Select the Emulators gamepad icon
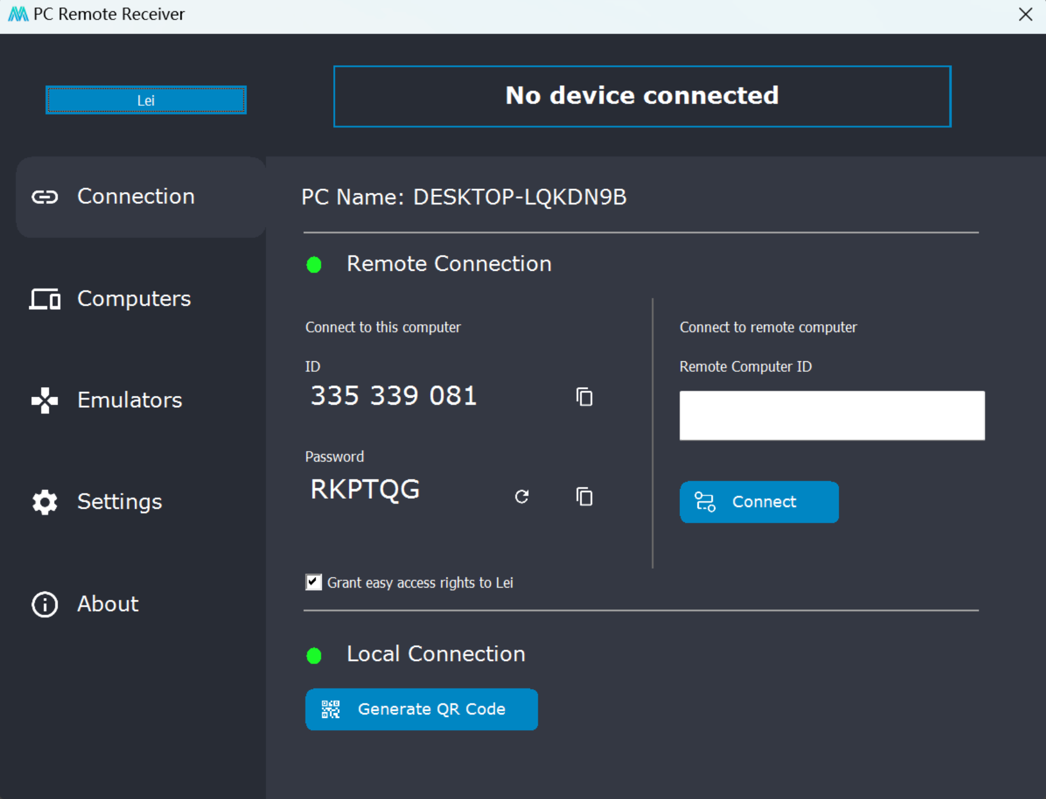This screenshot has width=1046, height=799. [x=44, y=400]
